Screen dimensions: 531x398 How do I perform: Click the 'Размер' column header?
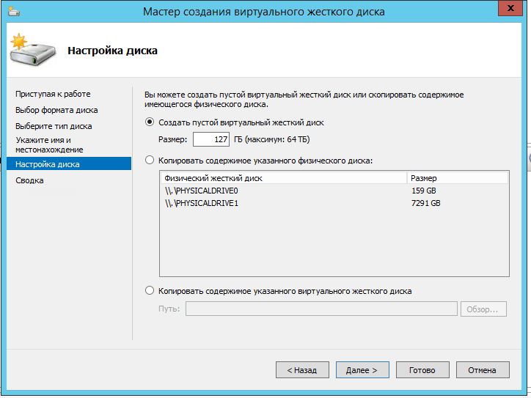pyautogui.click(x=456, y=177)
